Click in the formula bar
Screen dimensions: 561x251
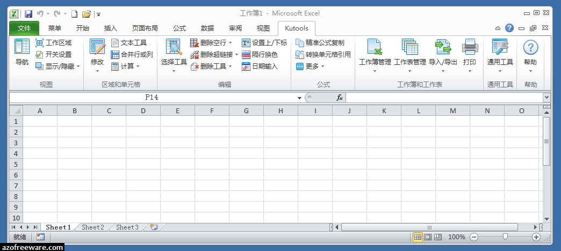[x=444, y=98]
